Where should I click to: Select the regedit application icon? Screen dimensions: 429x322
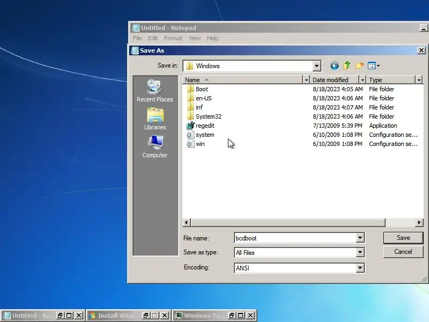tap(190, 126)
